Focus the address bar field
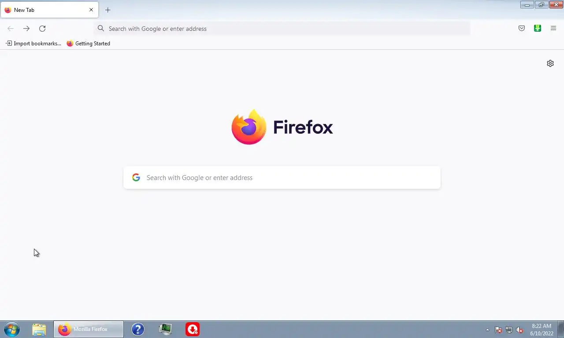564x338 pixels. pyautogui.click(x=282, y=29)
